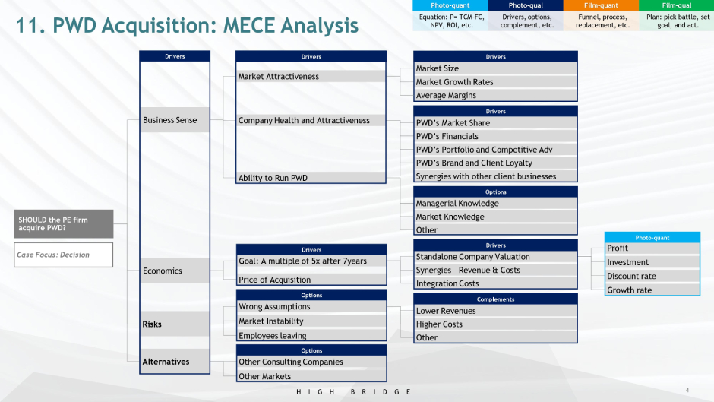
Task: Select the "Ability to Run PWD" row
Action: 311,178
